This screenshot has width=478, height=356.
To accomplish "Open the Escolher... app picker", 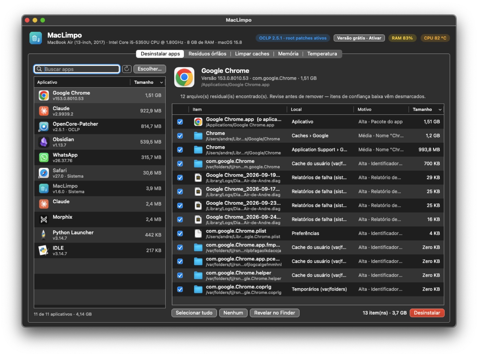I will click(x=150, y=69).
